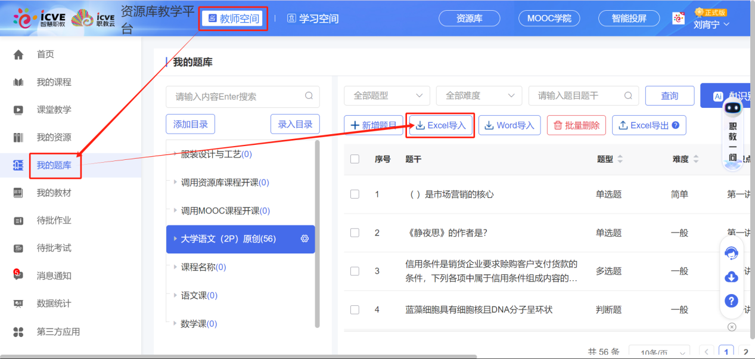
Task: Check the checkbox for question row 1
Action: point(355,194)
